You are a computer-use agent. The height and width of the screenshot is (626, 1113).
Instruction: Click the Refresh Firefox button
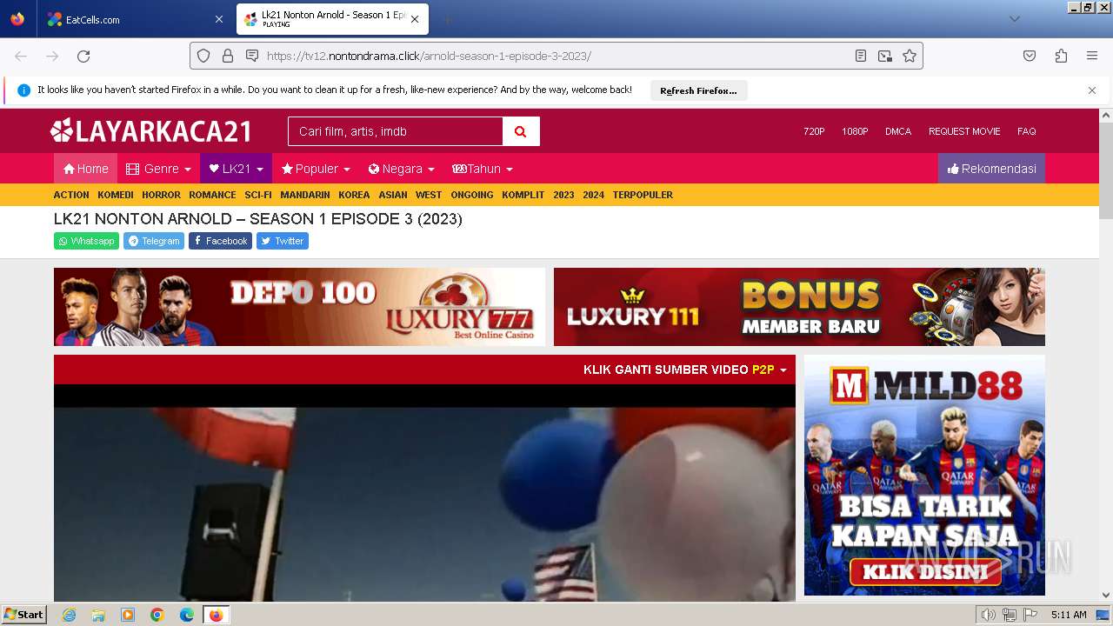click(x=698, y=90)
